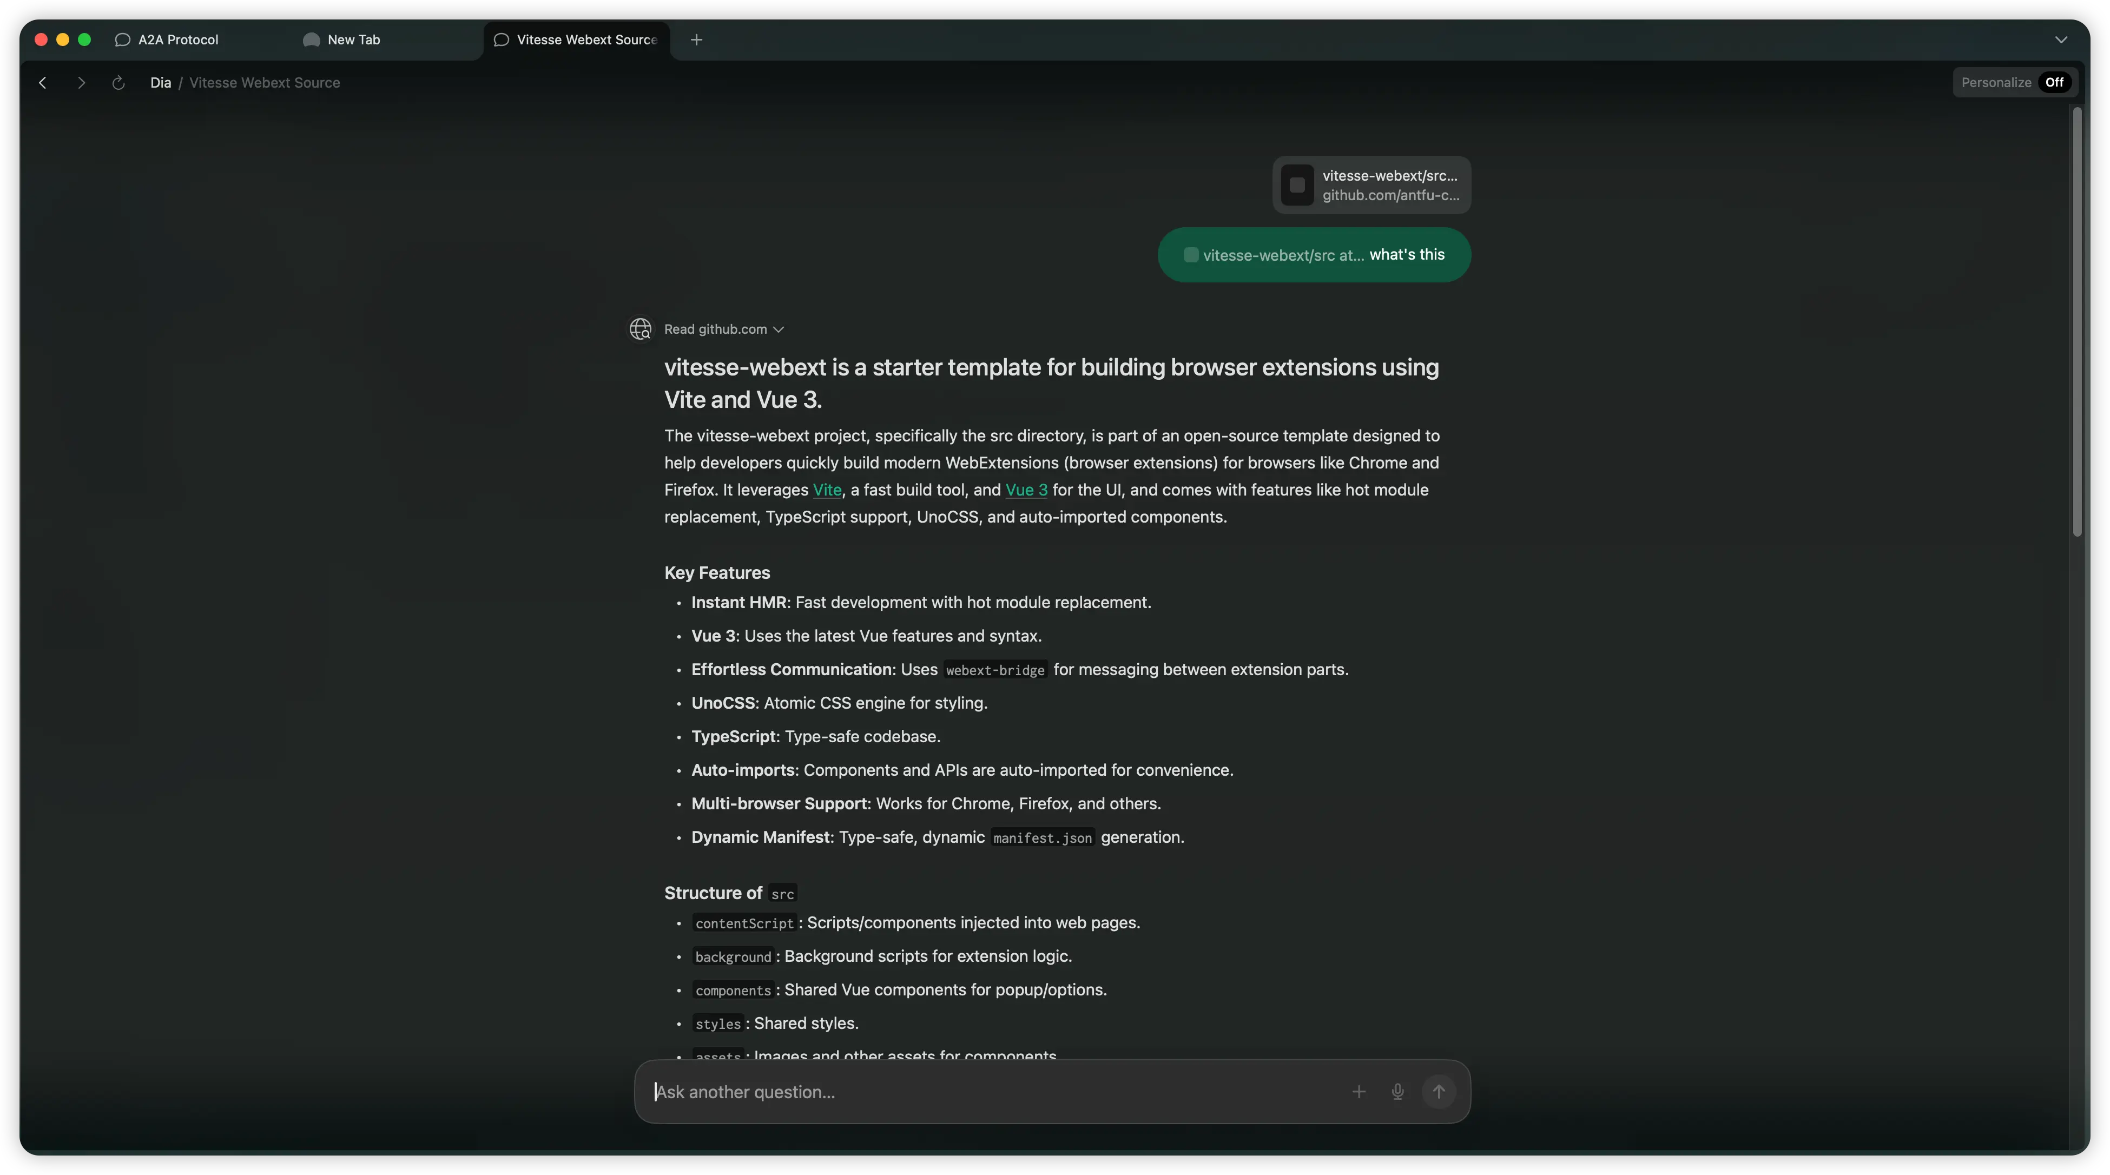Click the back navigation arrow
The image size is (2110, 1175).
point(43,83)
